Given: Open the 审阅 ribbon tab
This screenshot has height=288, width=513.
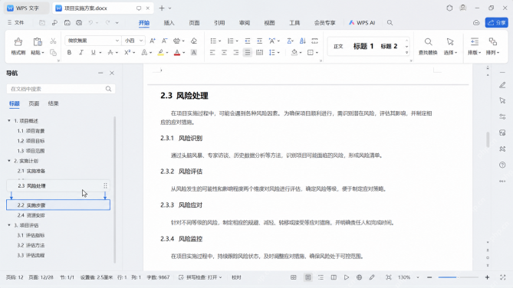Looking at the screenshot, I should (245, 22).
